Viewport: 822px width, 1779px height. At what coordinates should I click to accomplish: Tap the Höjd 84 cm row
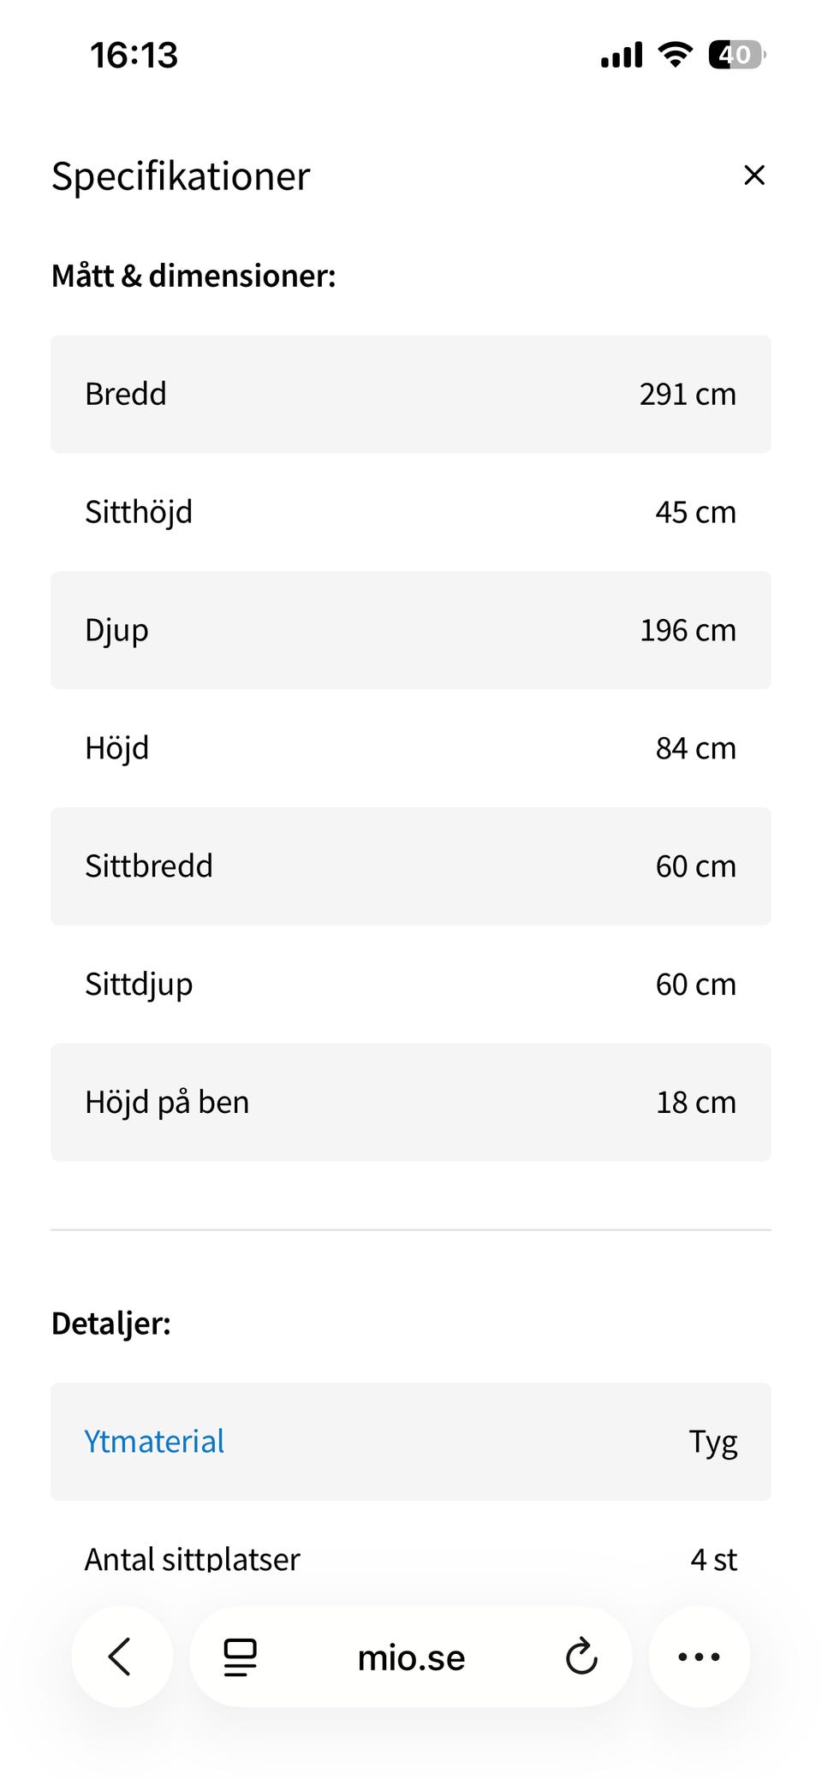click(411, 748)
